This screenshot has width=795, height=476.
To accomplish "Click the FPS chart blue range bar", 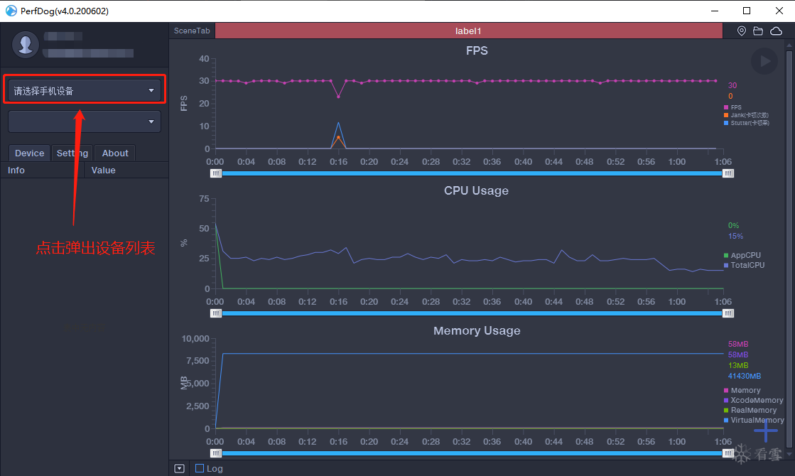I will pyautogui.click(x=472, y=173).
